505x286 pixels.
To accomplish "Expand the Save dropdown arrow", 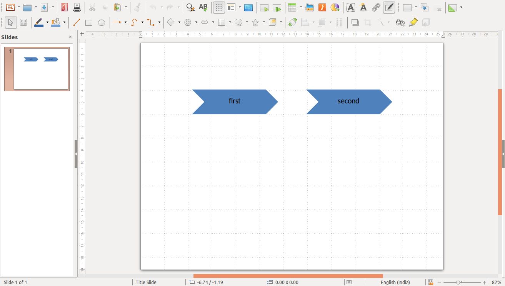I will click(x=53, y=7).
